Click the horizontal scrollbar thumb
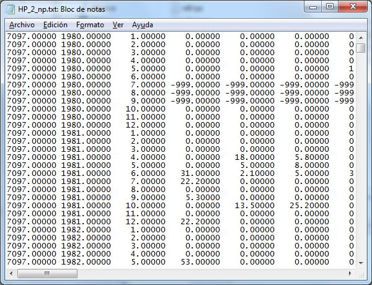Viewport: 372px width, 285px height. 47,273
